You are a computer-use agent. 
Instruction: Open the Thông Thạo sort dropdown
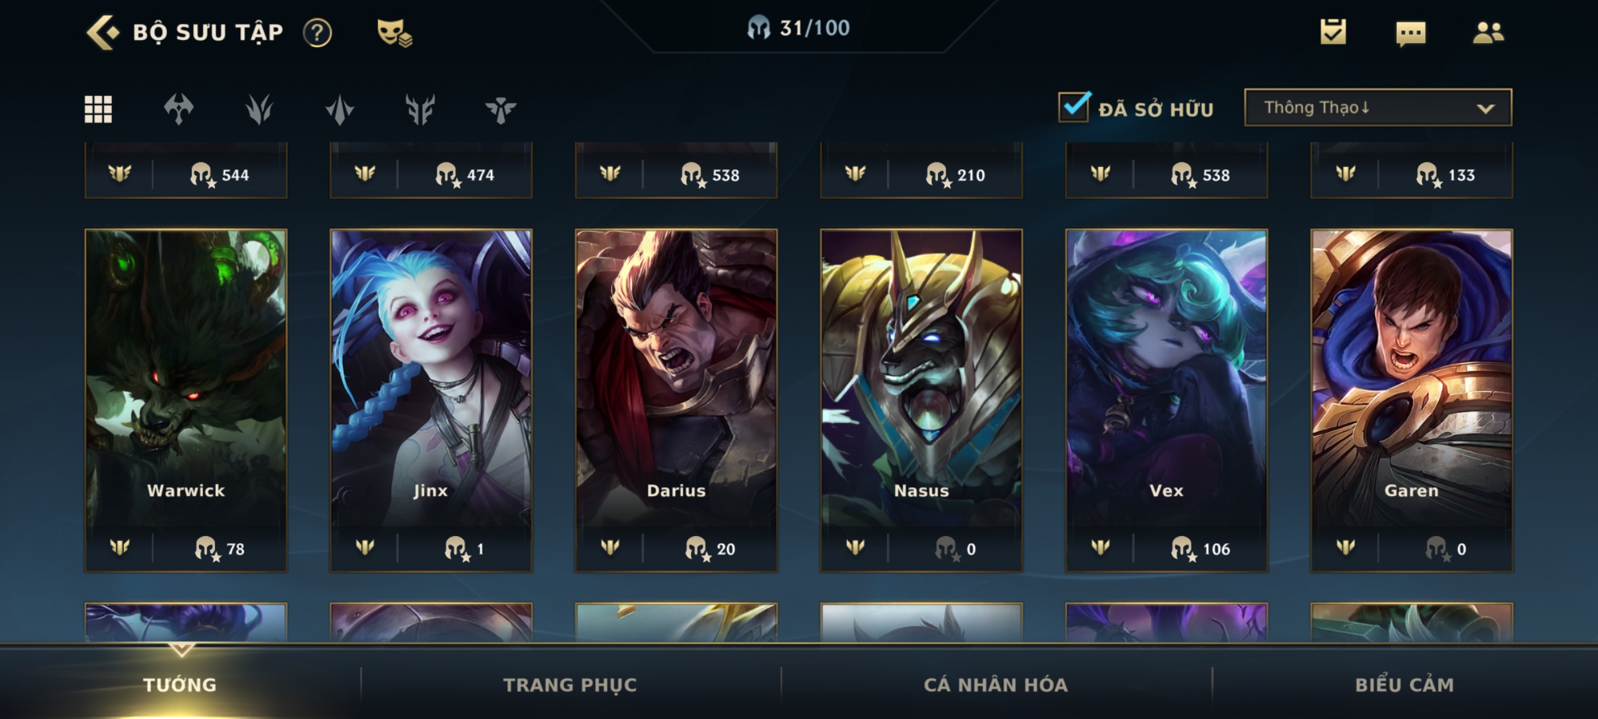[x=1378, y=107]
